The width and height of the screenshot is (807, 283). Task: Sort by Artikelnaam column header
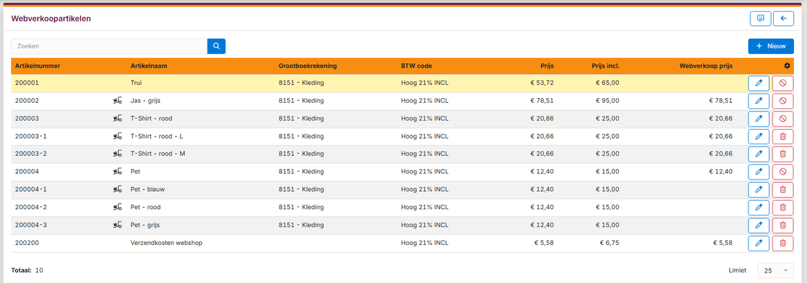point(149,66)
